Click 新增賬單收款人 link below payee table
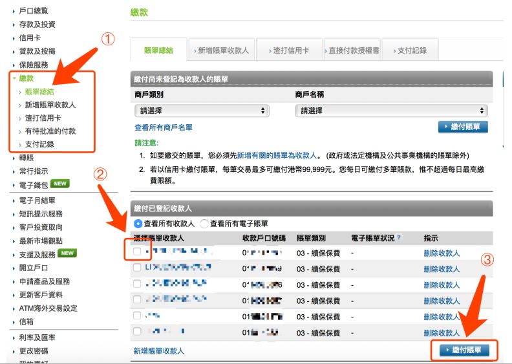Viewport: 512px width, 364px height. (x=158, y=351)
